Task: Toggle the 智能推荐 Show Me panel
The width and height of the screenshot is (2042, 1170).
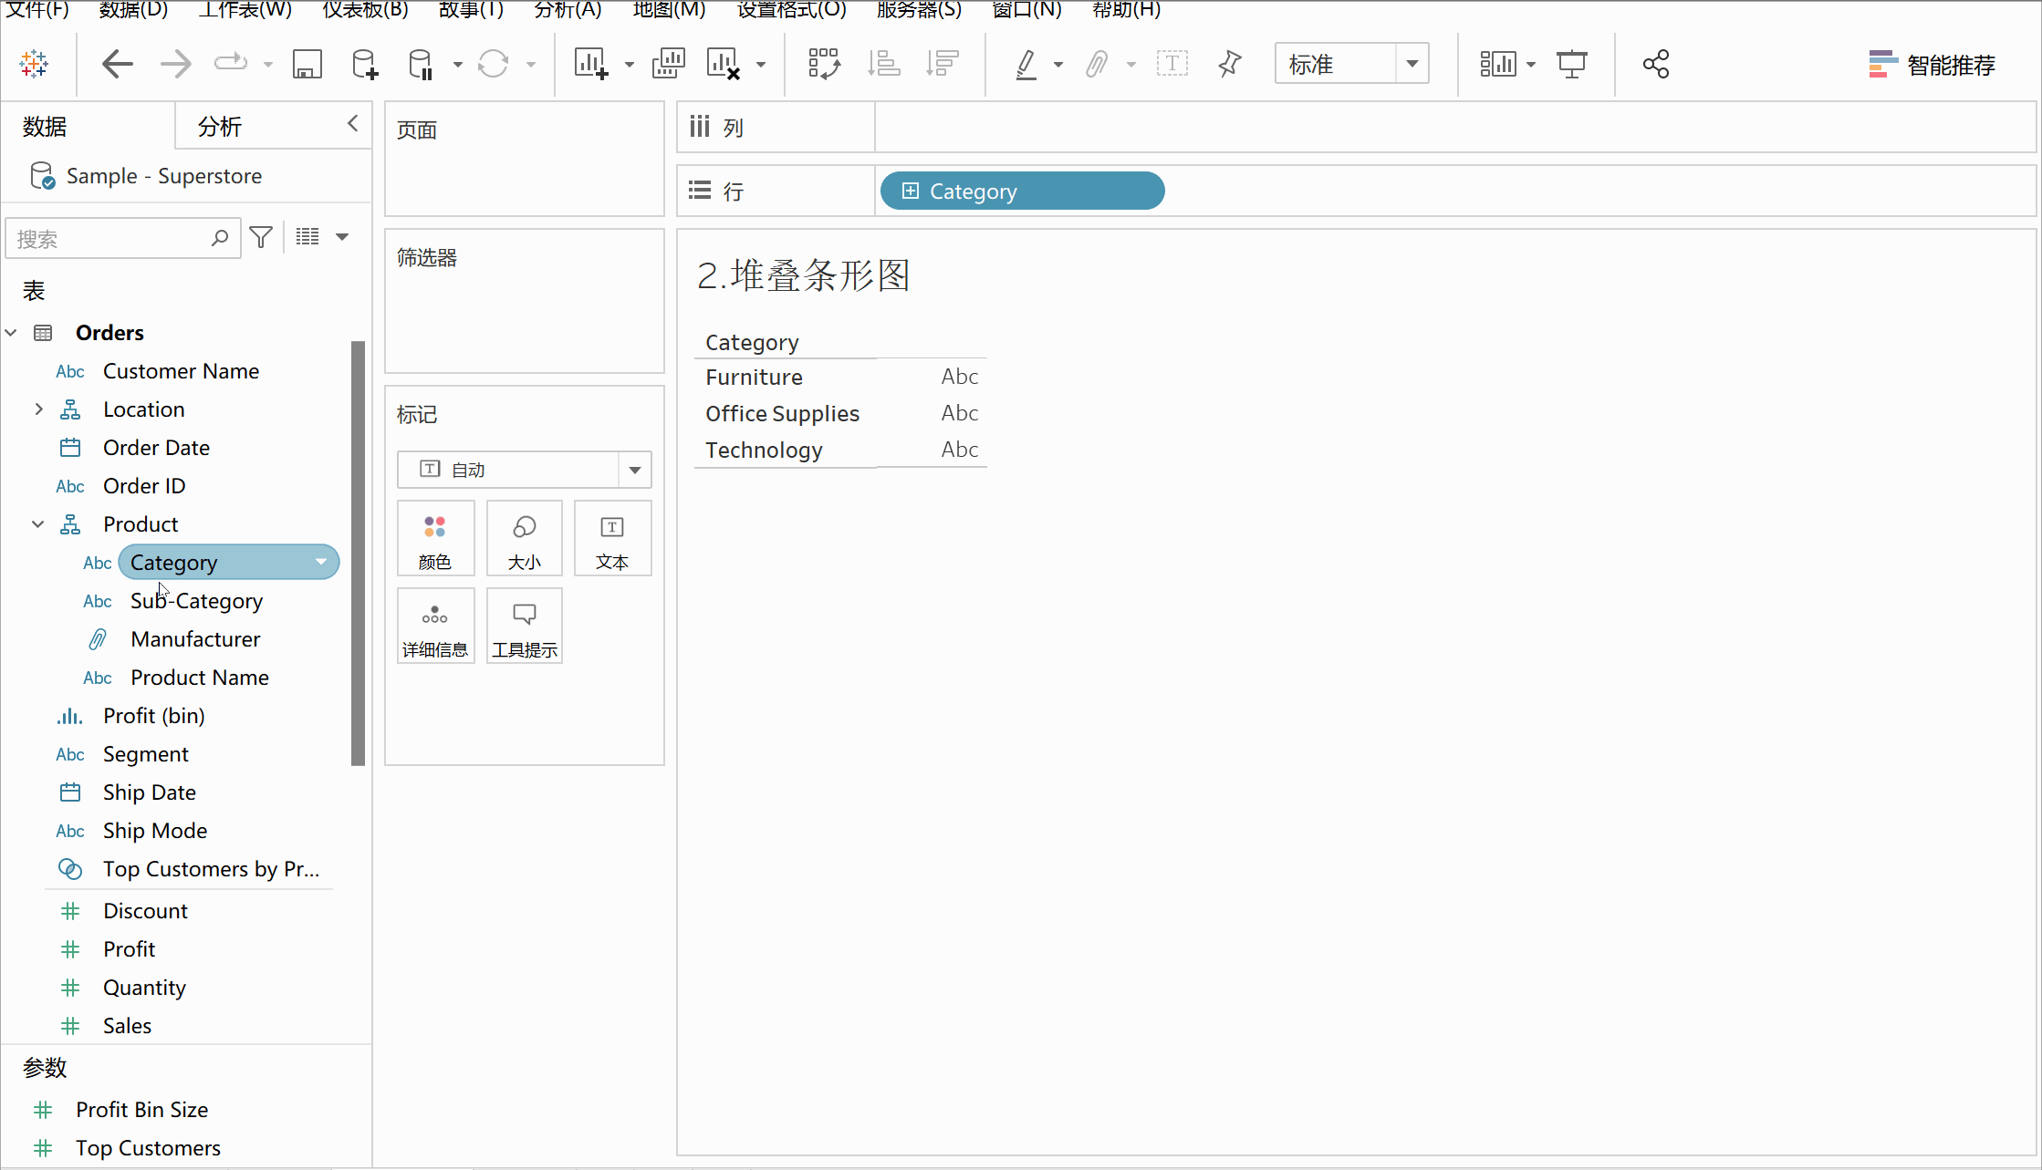Action: (x=1932, y=65)
